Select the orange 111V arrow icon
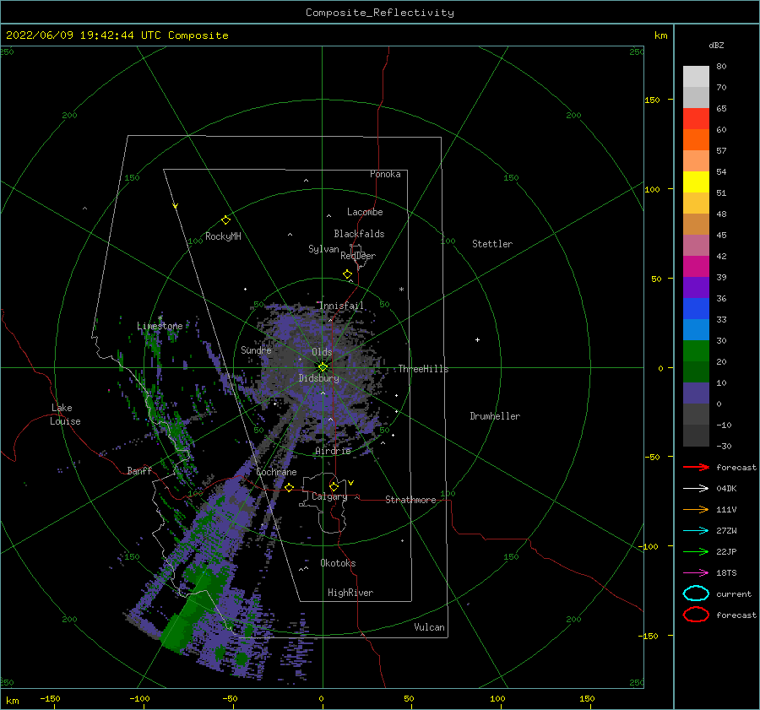 coord(696,509)
